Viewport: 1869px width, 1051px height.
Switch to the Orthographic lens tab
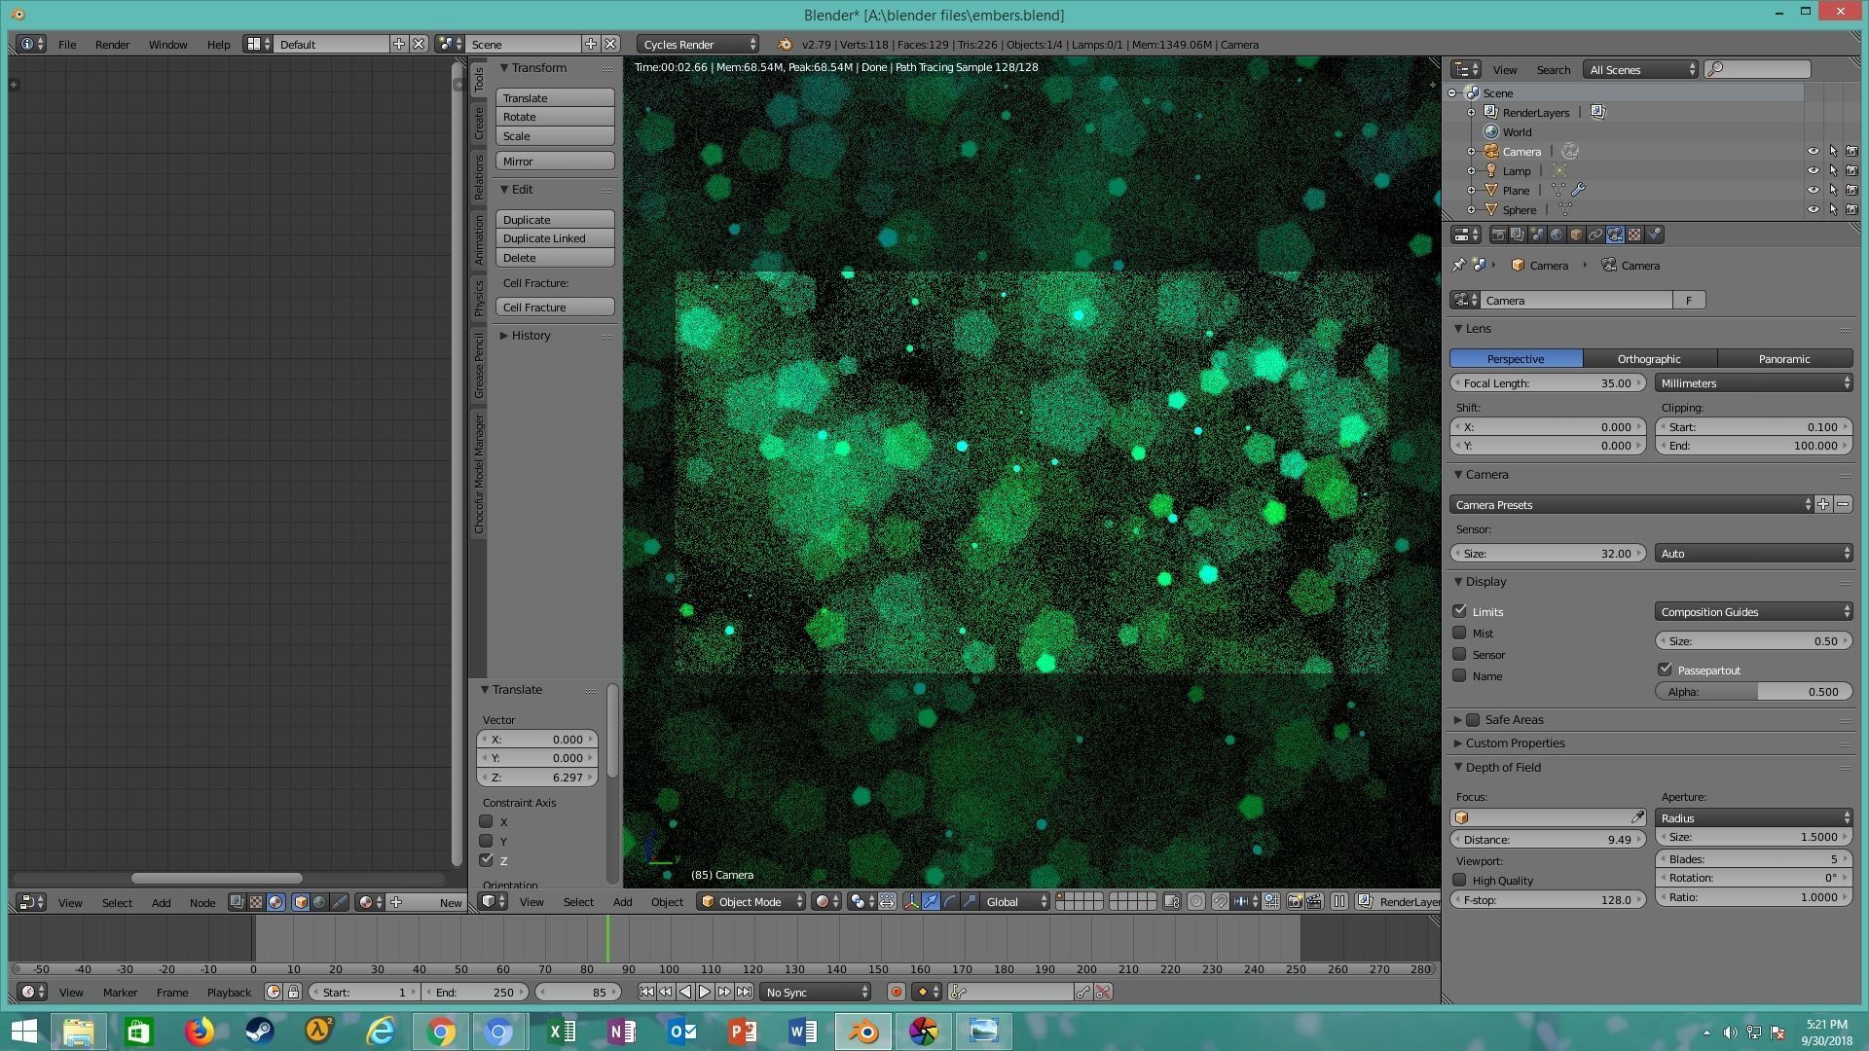point(1648,358)
